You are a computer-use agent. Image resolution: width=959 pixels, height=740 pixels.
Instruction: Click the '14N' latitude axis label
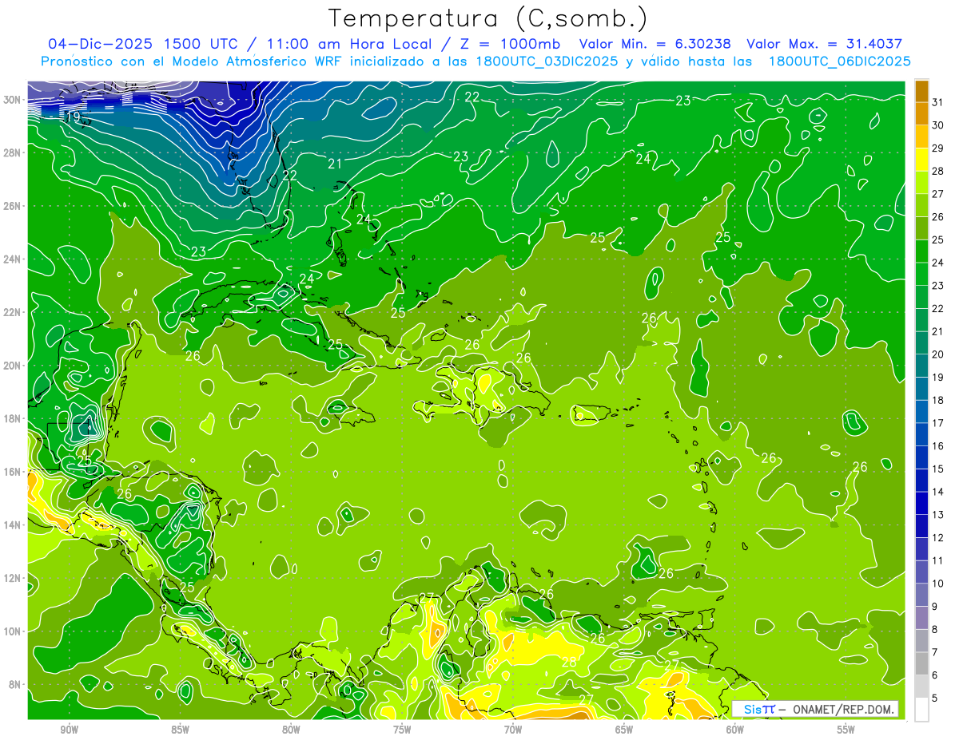(11, 525)
